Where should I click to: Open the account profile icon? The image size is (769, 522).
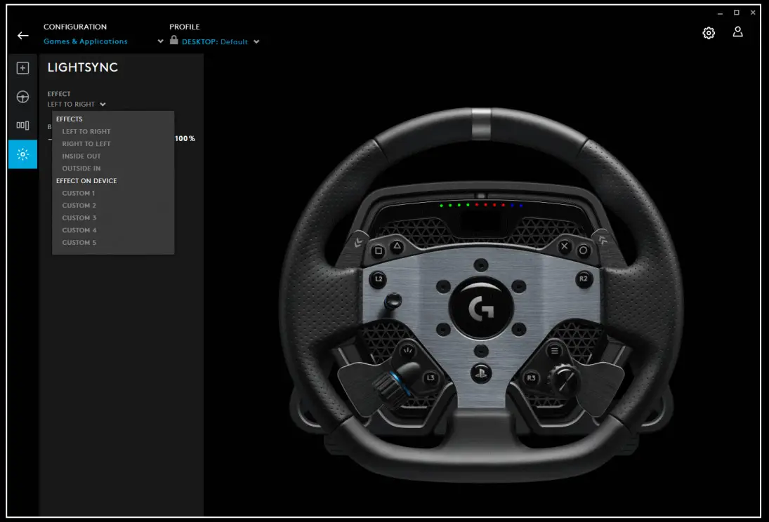[x=737, y=32]
